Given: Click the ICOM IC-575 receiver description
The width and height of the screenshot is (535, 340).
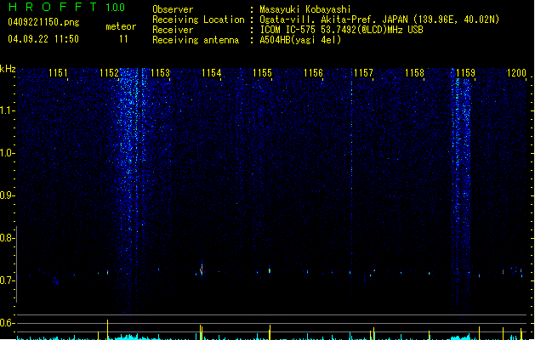Looking at the screenshot, I should [x=341, y=30].
